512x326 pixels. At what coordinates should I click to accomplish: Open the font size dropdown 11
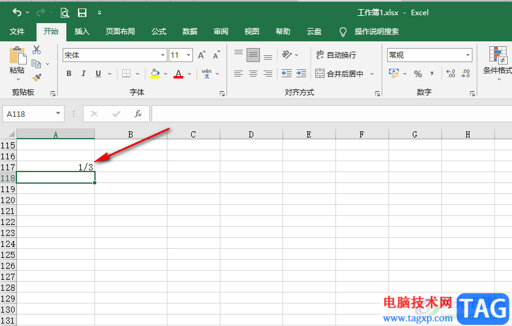coord(188,55)
